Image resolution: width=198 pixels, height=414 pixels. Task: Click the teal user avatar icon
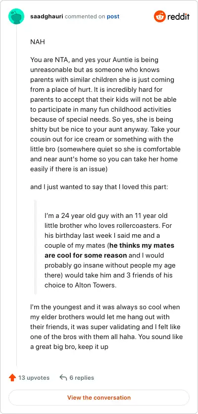16,16
